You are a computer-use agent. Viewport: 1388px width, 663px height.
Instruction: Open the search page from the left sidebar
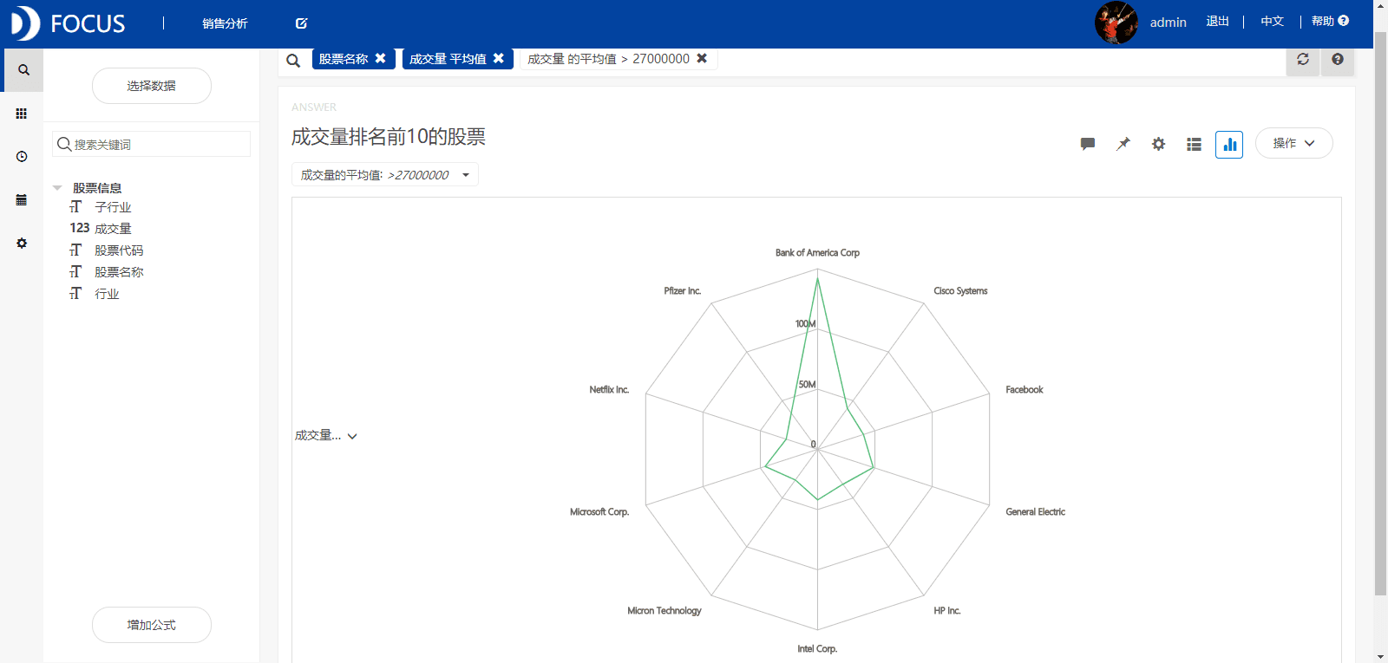23,70
